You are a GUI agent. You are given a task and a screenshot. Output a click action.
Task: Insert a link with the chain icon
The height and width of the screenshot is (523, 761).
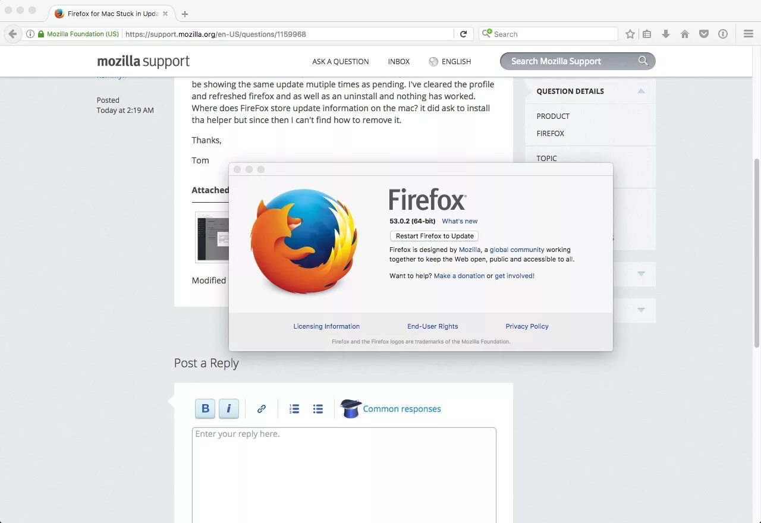coord(262,409)
